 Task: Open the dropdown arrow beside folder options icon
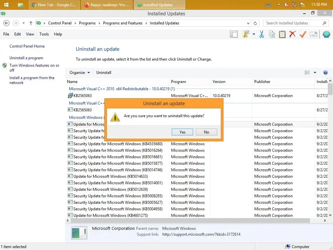(x=254, y=34)
